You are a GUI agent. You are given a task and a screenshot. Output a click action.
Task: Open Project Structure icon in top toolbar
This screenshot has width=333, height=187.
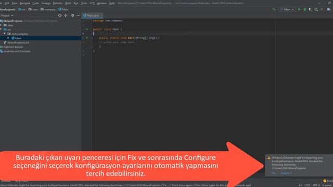329,9
